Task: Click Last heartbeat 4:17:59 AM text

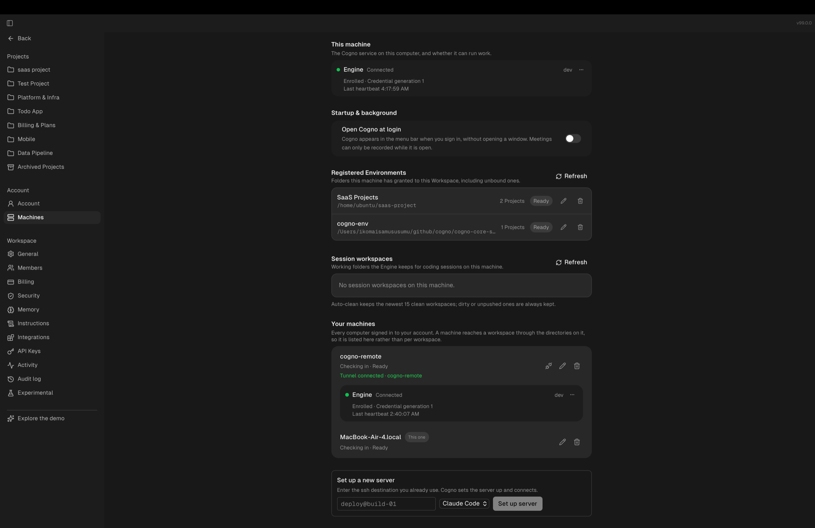Action: [376, 89]
